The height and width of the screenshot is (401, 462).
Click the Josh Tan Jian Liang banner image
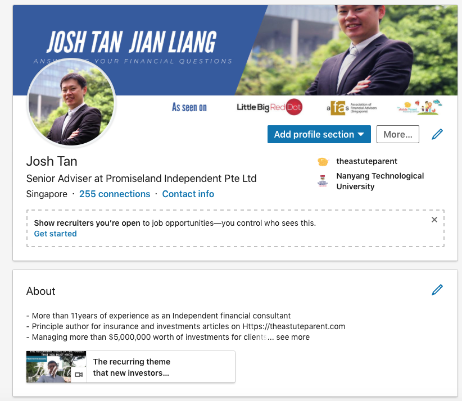235,50
